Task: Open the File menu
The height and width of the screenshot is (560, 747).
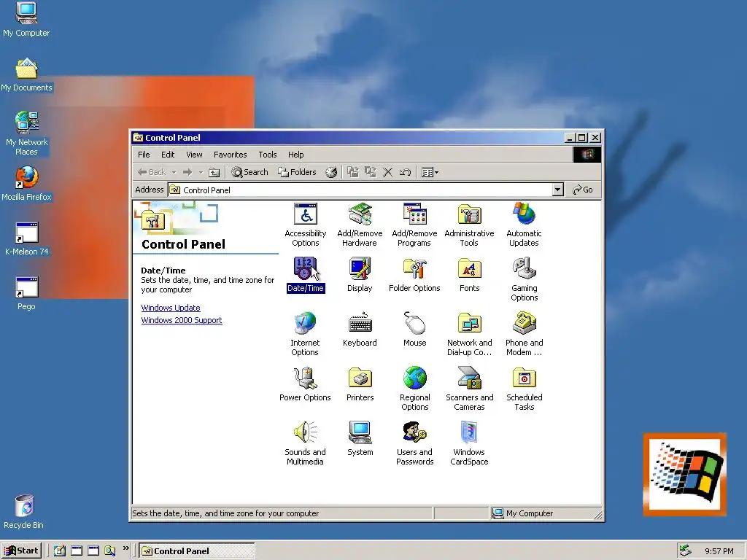Action: point(144,155)
